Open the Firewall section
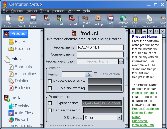Screen dimensions: 167x129 pos(18,120)
